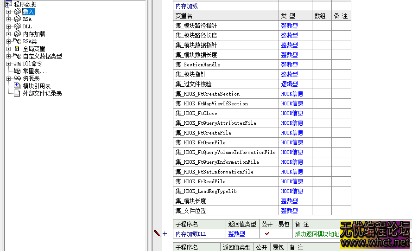Expand the 载入 tree node
This screenshot has width=412, height=251.
[x=8, y=12]
